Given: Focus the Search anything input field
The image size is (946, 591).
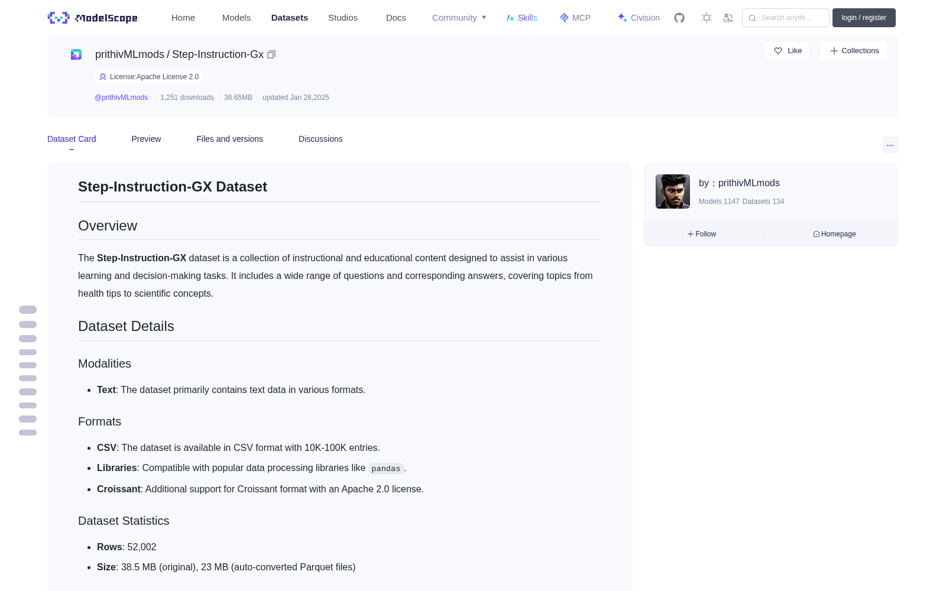Looking at the screenshot, I should 786,18.
